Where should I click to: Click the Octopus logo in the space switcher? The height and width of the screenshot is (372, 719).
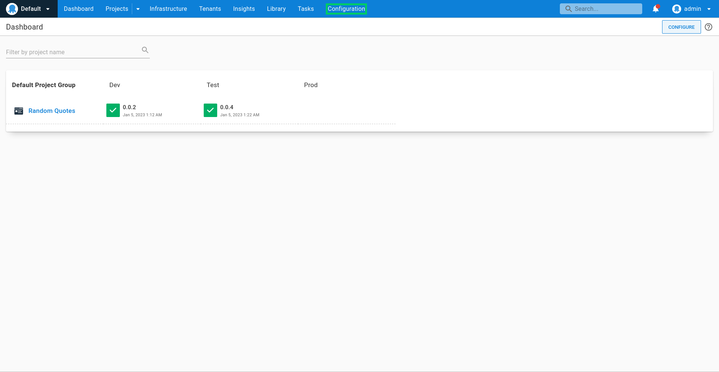(12, 9)
